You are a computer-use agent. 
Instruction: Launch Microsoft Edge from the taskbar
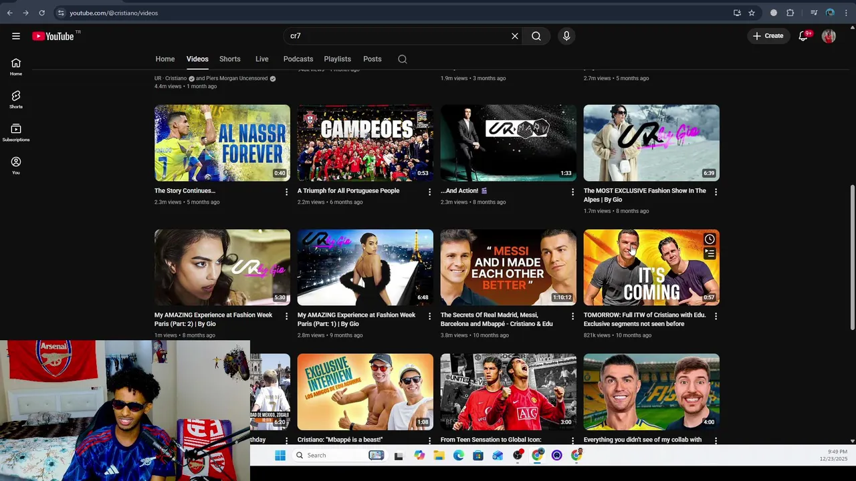[x=458, y=456]
